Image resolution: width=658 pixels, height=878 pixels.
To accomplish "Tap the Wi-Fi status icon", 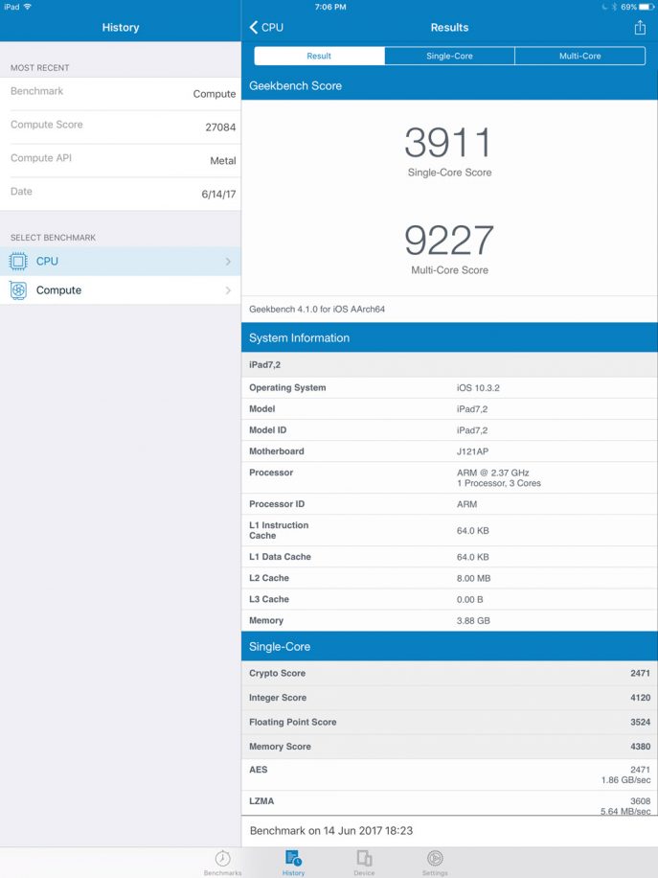I will (x=28, y=7).
